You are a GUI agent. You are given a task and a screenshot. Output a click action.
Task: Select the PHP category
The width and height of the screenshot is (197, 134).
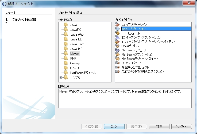[73, 58]
